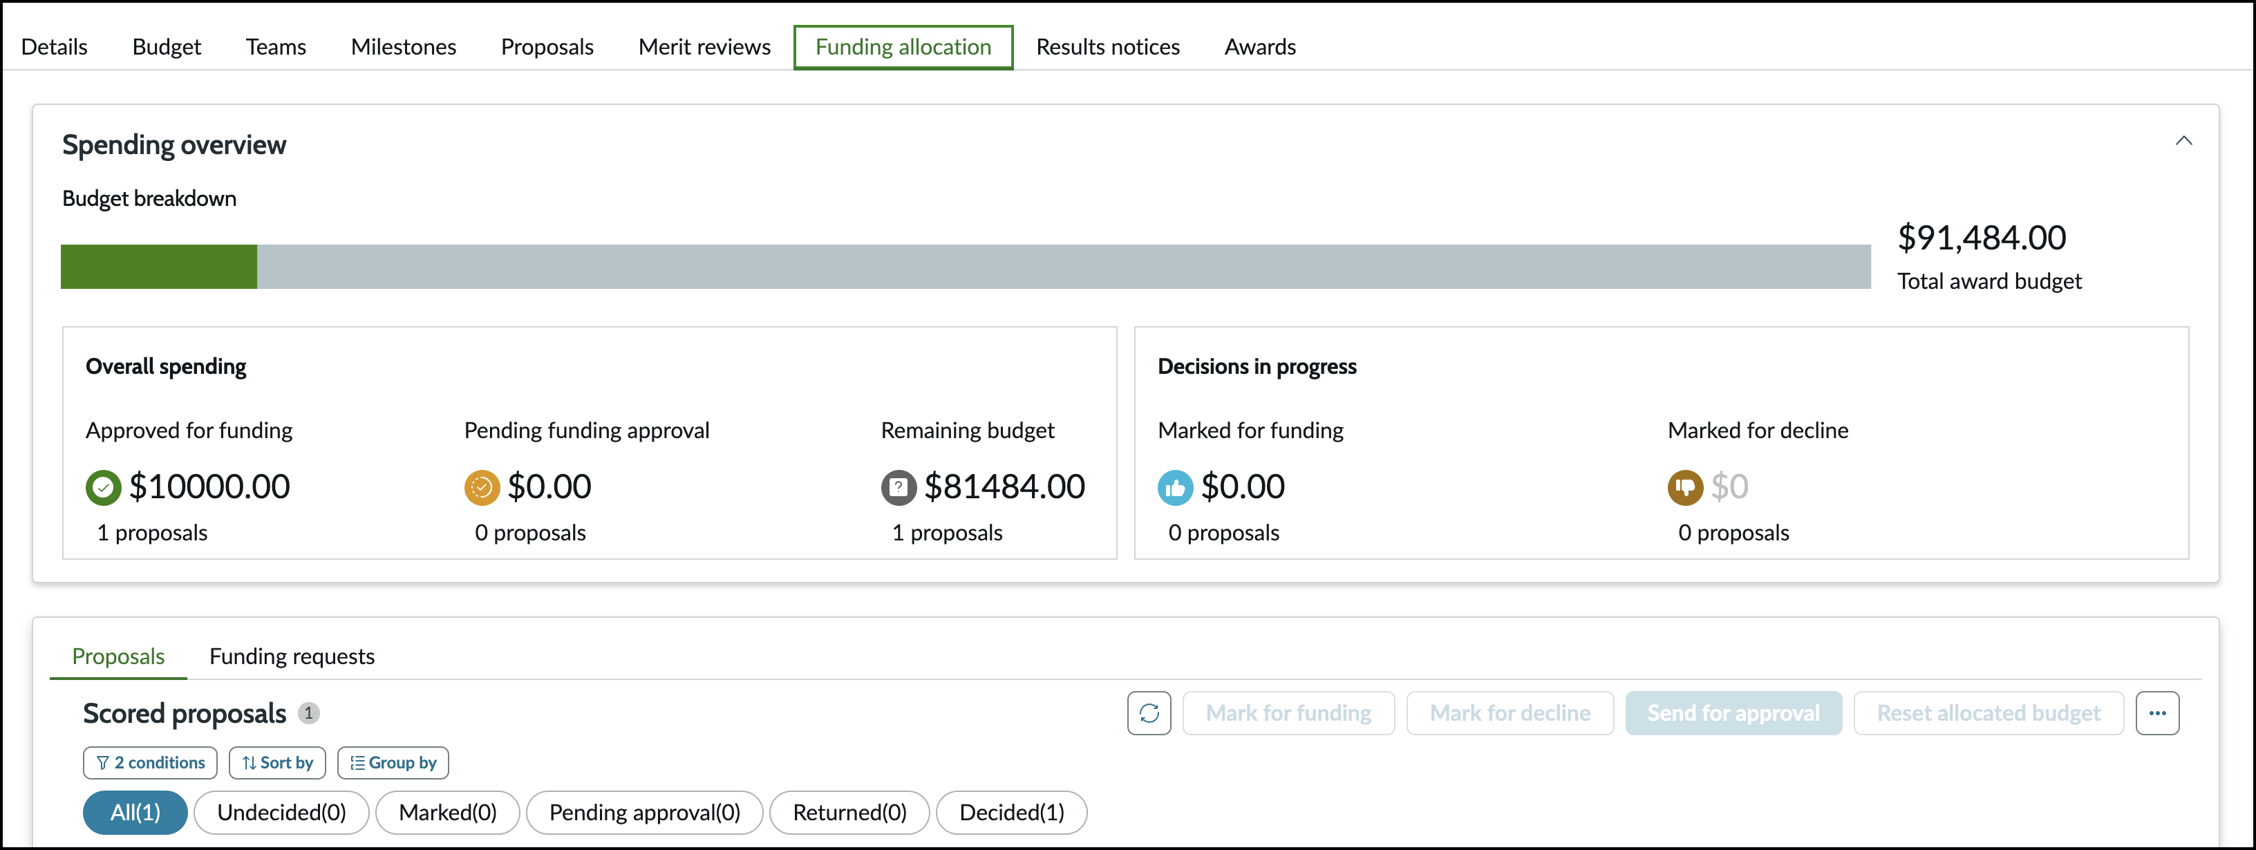Click the gray remaining budget question icon

point(899,488)
